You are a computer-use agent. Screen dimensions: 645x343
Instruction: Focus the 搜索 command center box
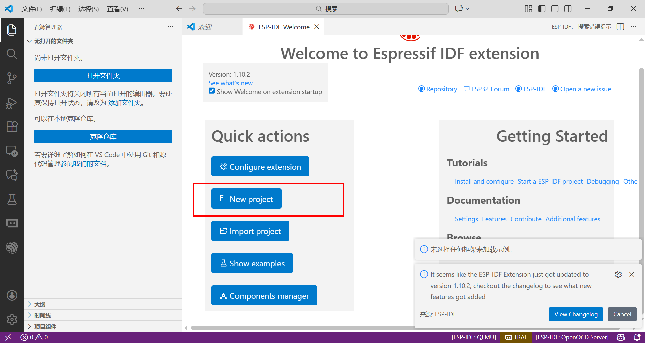pyautogui.click(x=326, y=9)
